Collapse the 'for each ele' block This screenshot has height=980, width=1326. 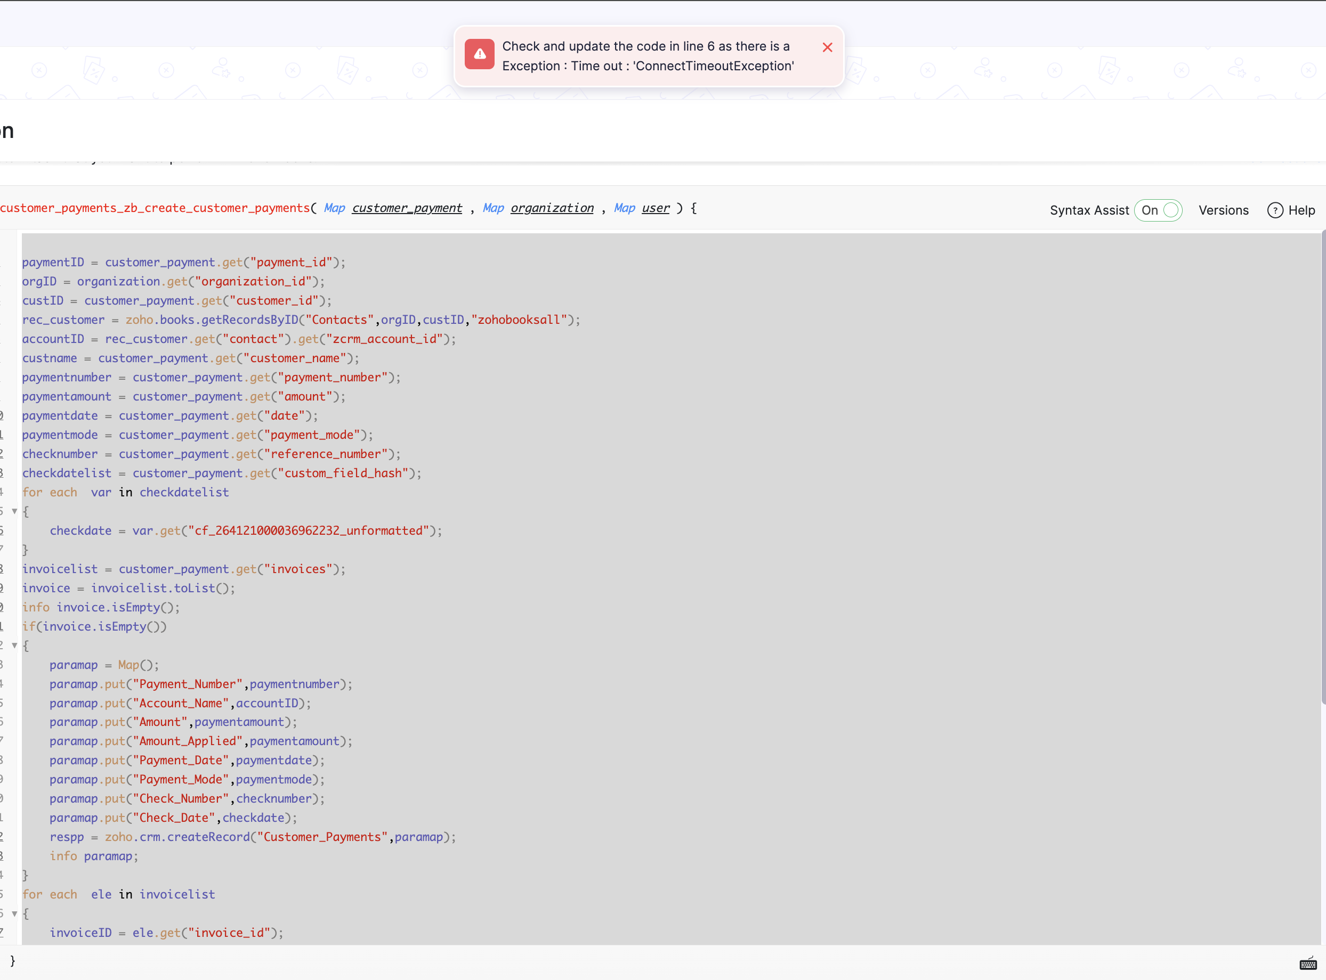pos(14,913)
